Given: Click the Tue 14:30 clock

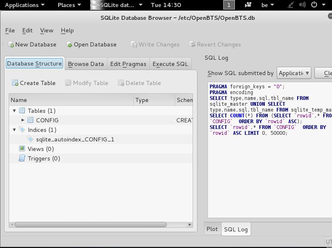Looking at the screenshot, I should (166, 5).
